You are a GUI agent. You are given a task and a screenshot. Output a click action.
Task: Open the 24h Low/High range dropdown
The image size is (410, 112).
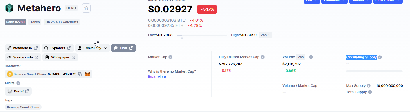[x=265, y=35]
